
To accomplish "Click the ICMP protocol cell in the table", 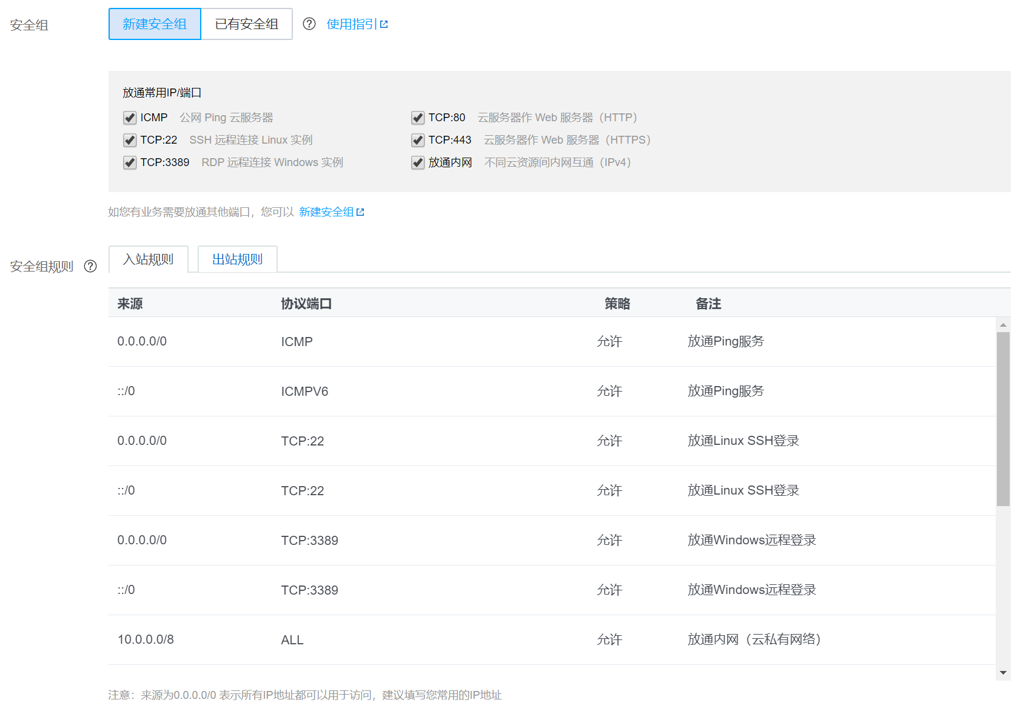I will tap(297, 342).
